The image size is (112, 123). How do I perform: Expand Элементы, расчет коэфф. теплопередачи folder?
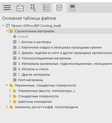click(x=7, y=107)
